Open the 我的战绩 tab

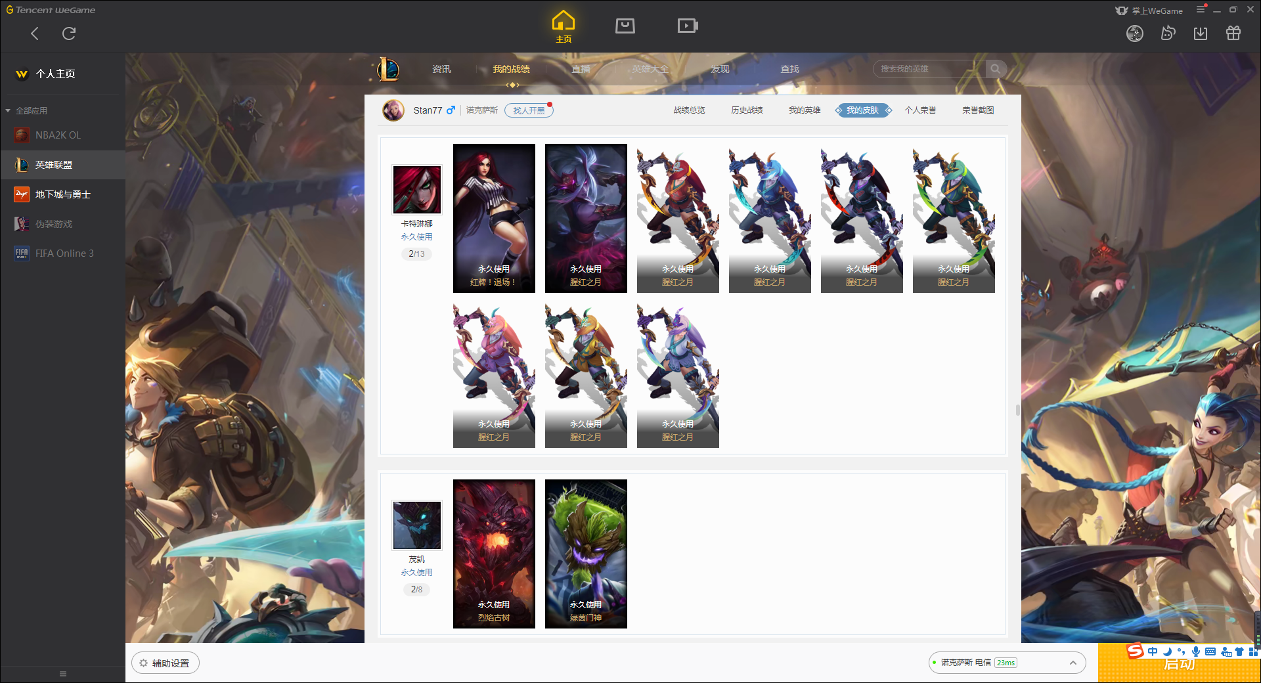(x=511, y=69)
